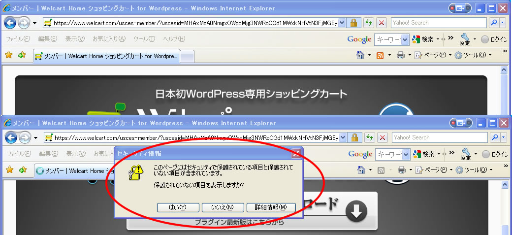Open recent pages dropdown in upper window

34,23
